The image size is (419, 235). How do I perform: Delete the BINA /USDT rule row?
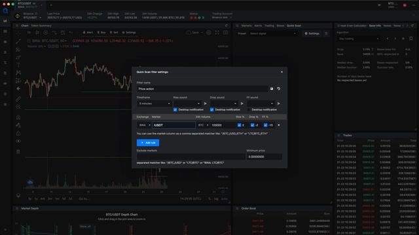click(279, 125)
